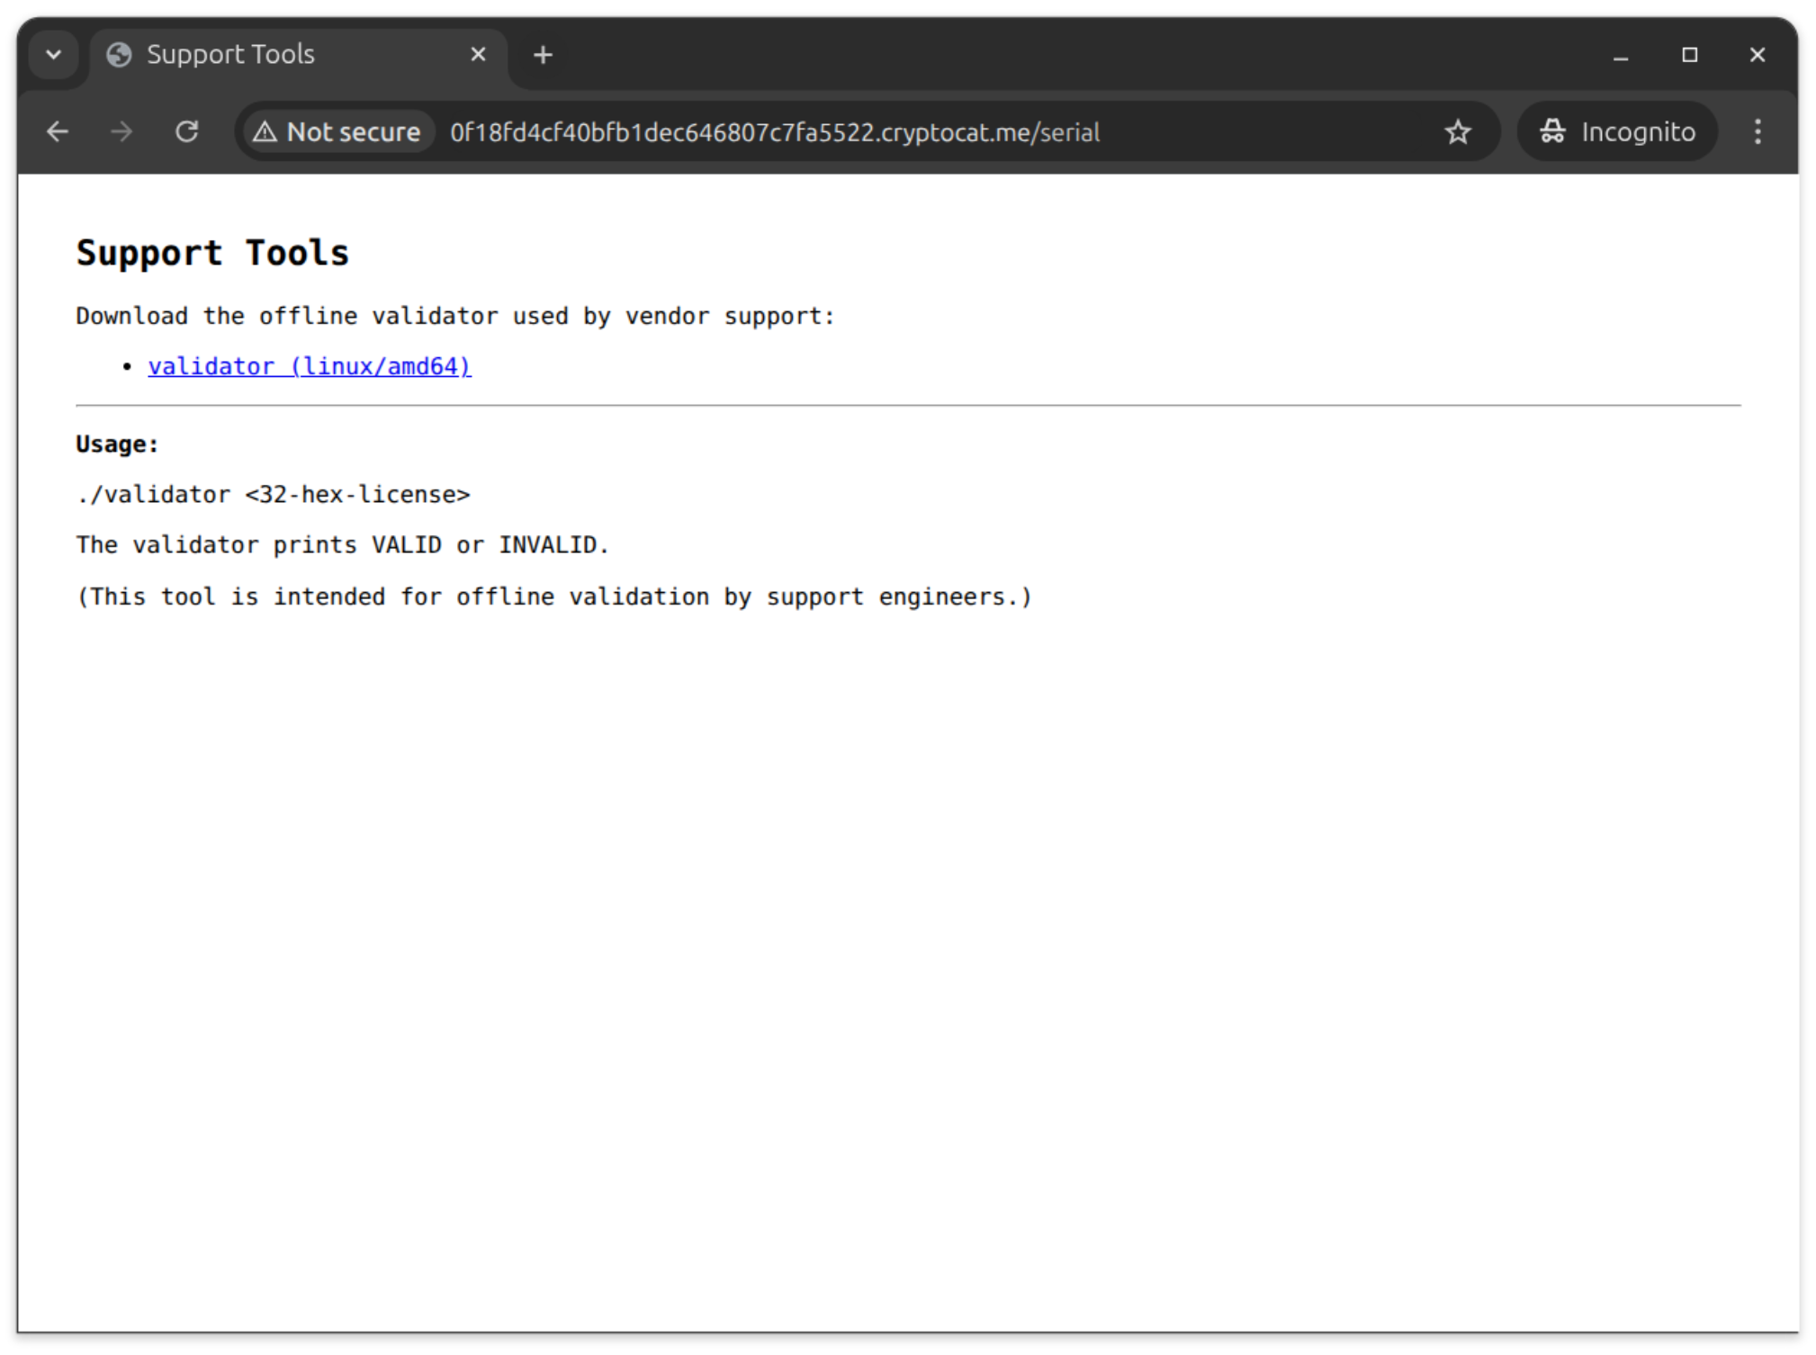Click the tab's globe favicon

[119, 55]
